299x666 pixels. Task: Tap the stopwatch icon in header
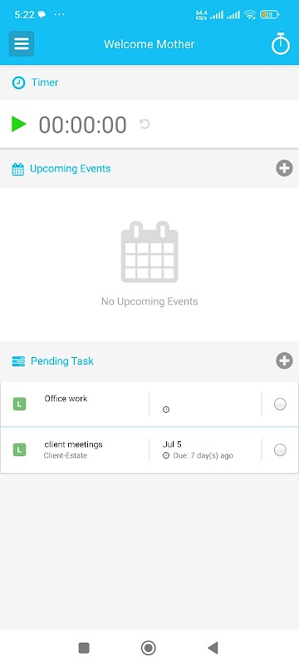click(281, 44)
